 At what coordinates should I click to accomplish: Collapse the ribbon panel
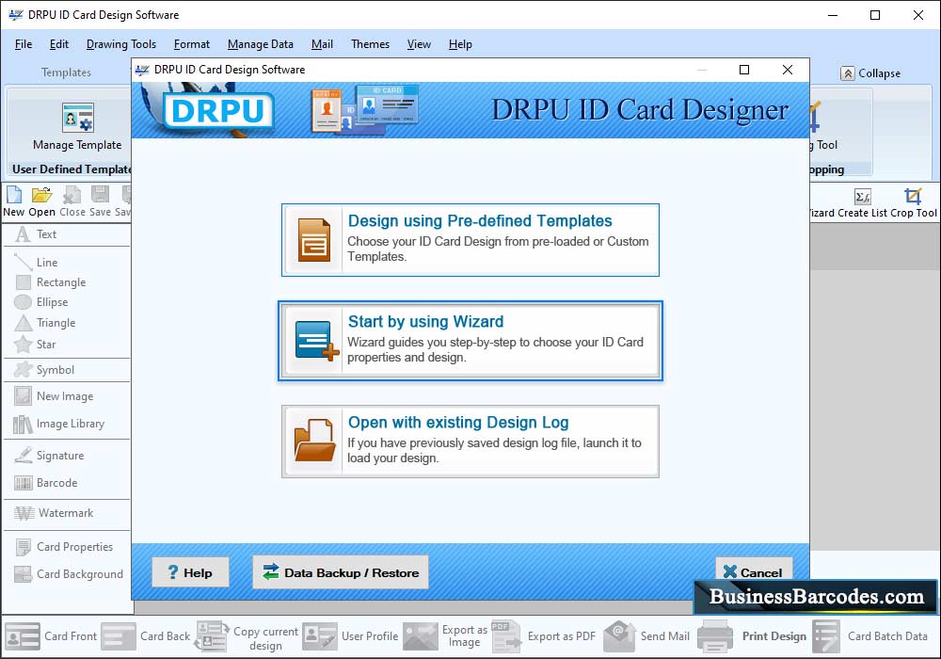pos(870,73)
